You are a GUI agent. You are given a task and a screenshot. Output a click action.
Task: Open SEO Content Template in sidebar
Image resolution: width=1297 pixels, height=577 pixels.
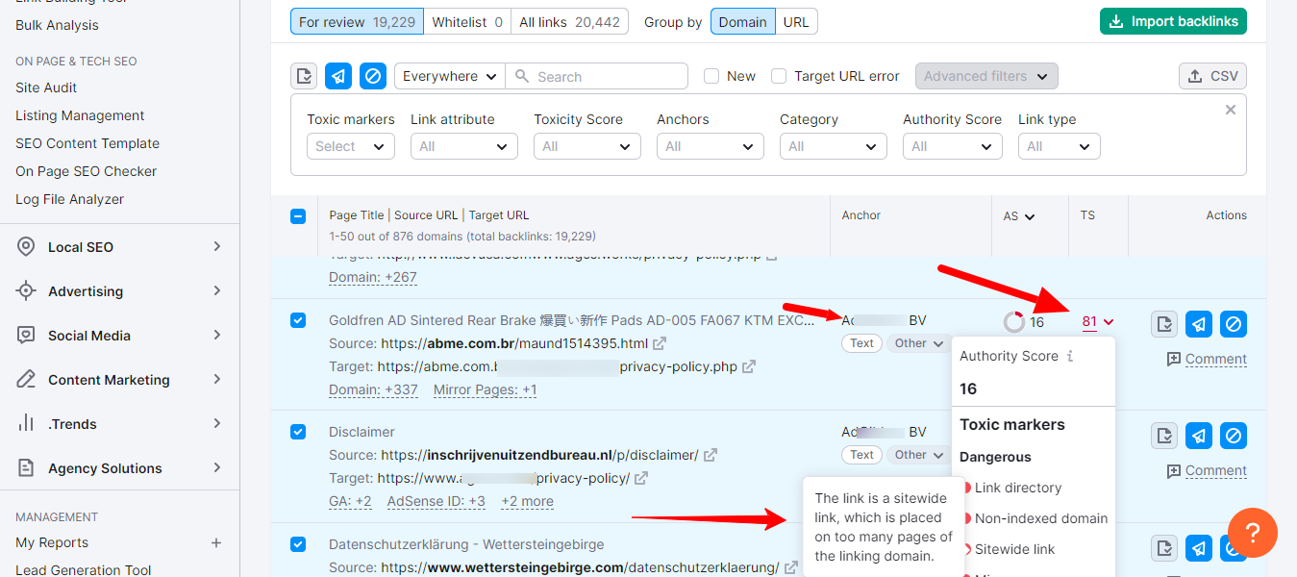(87, 143)
